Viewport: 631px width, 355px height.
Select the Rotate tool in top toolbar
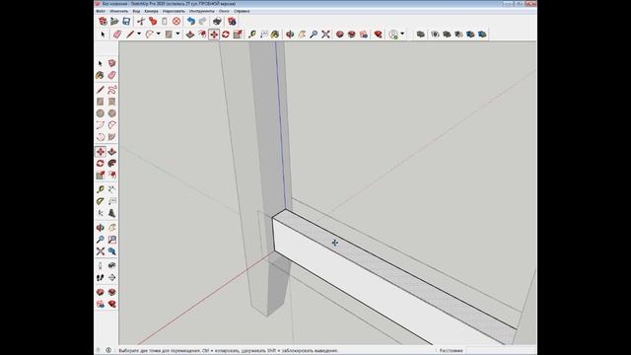(x=226, y=35)
